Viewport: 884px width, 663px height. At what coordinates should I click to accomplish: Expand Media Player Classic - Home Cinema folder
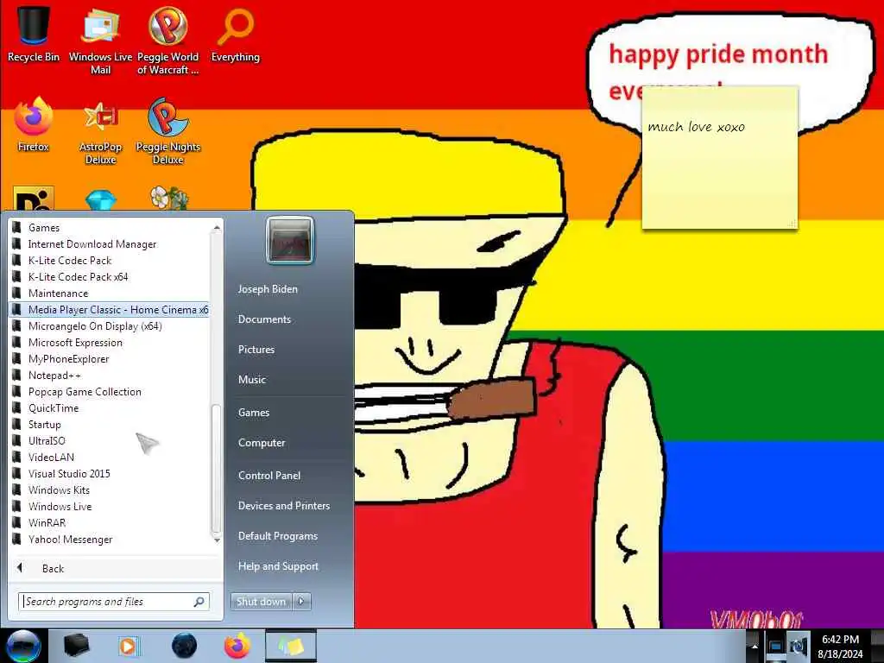(110, 310)
